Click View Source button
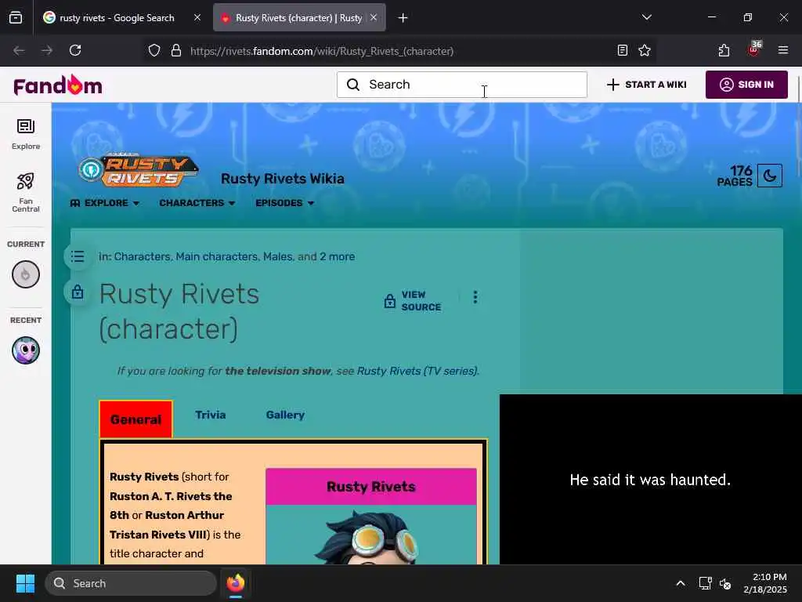Screen dimensions: 802x602 [x=412, y=301]
